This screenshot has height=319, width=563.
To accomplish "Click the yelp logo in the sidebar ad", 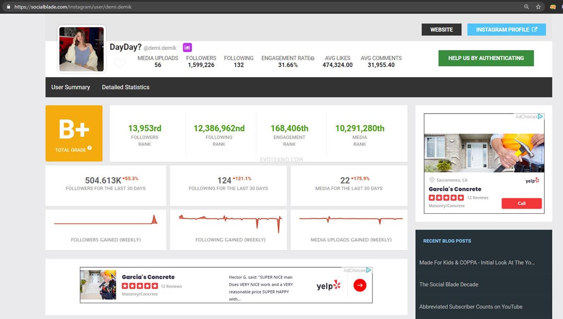I will click(x=532, y=181).
